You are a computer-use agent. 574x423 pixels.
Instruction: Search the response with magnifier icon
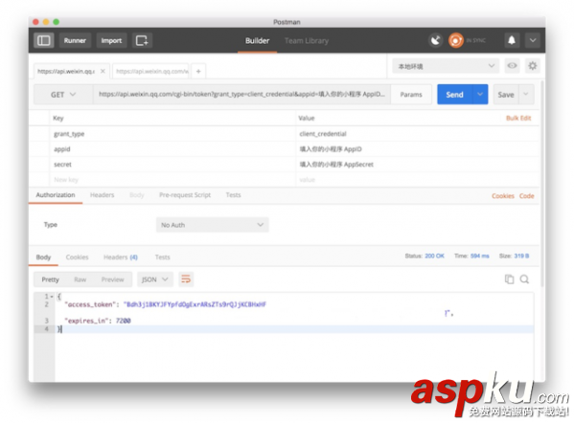[x=524, y=279]
